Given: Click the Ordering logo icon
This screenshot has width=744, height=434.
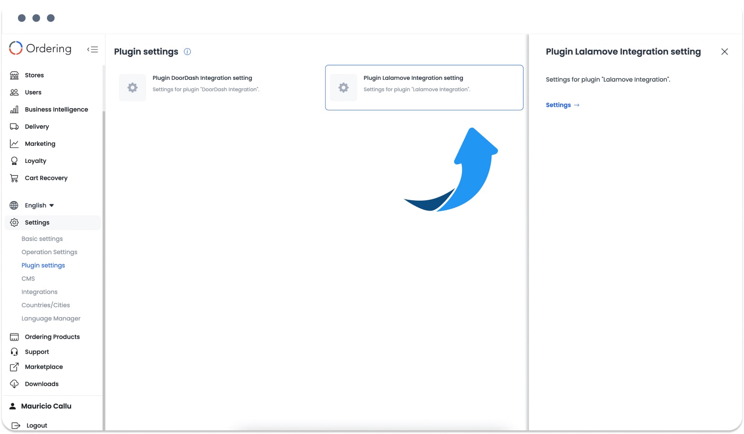Looking at the screenshot, I should click(16, 48).
